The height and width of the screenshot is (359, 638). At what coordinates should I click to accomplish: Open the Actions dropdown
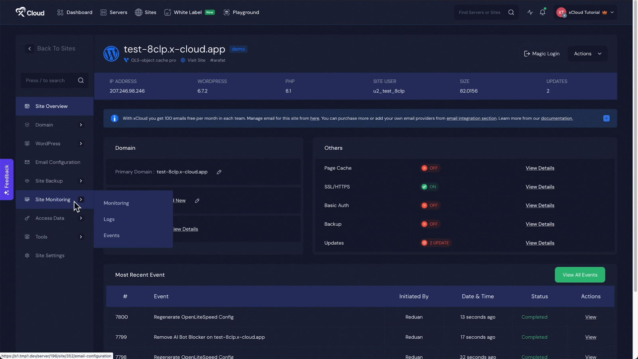(587, 53)
